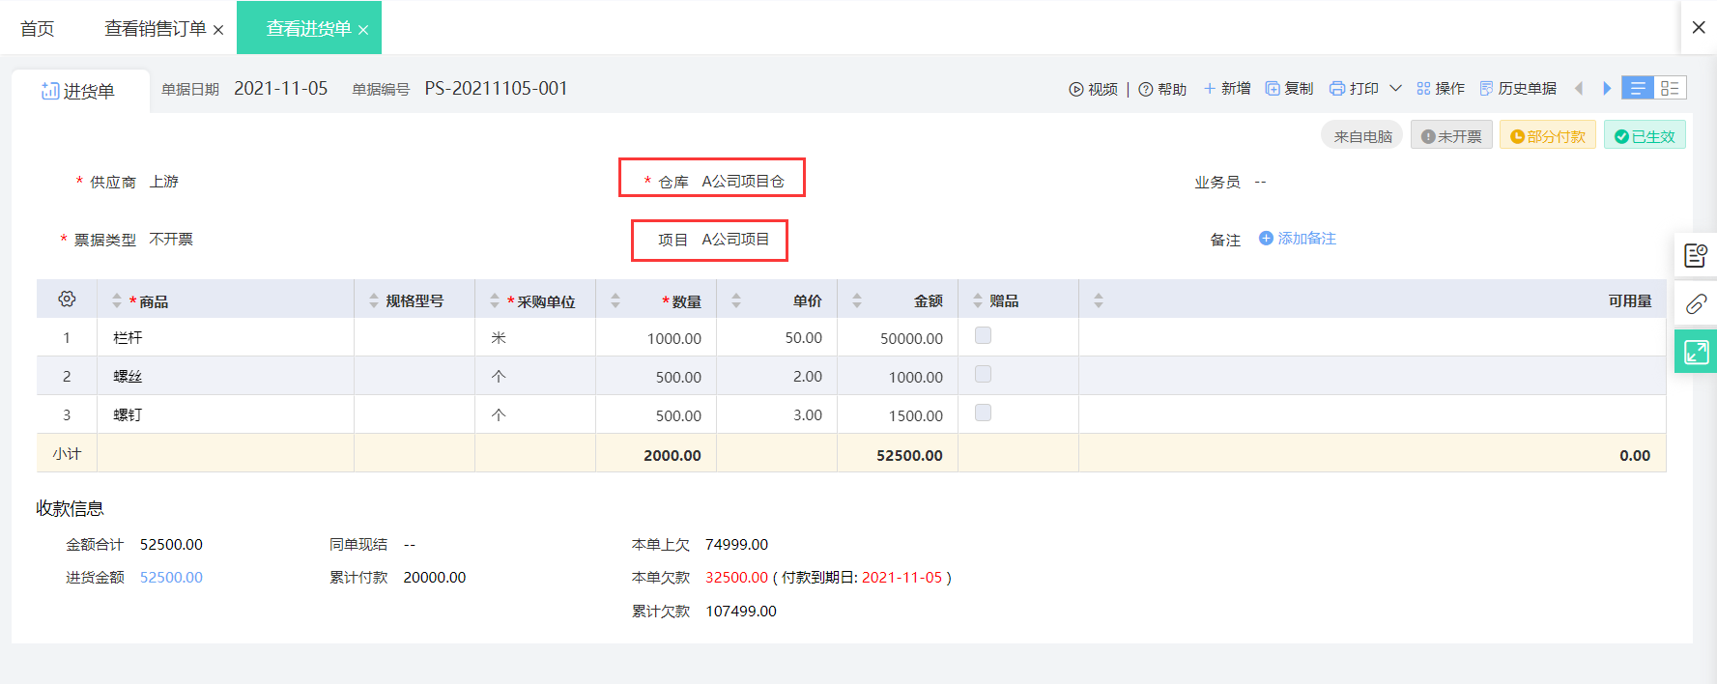
Task: Go to next document with right arrow
Action: click(x=1607, y=88)
